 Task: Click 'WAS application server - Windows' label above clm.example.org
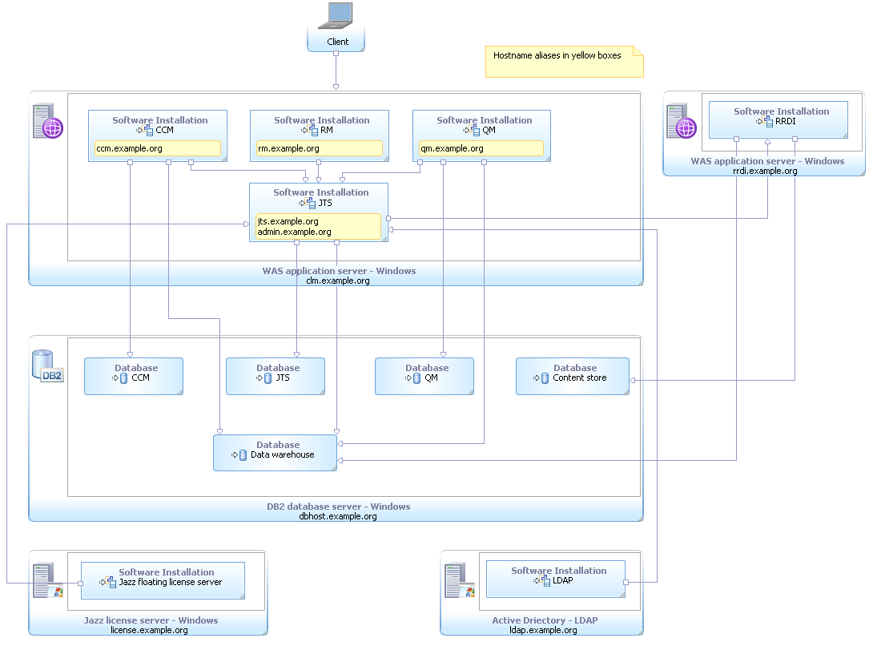(339, 271)
